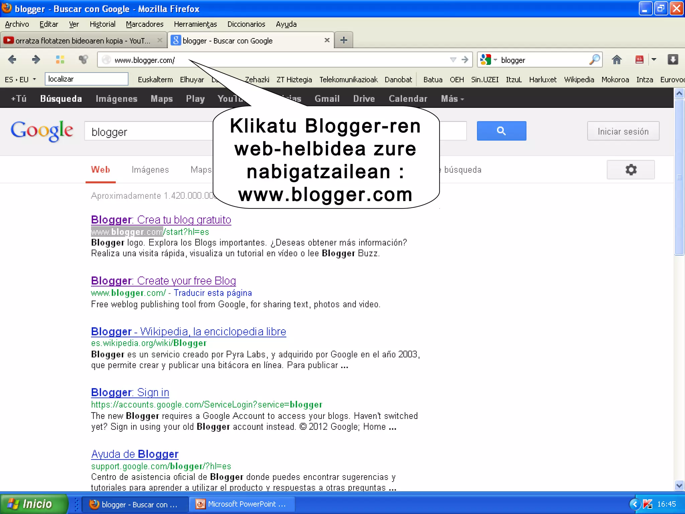Click the vertical scrollbar thumb
Screen dimensions: 685x514
point(679,177)
